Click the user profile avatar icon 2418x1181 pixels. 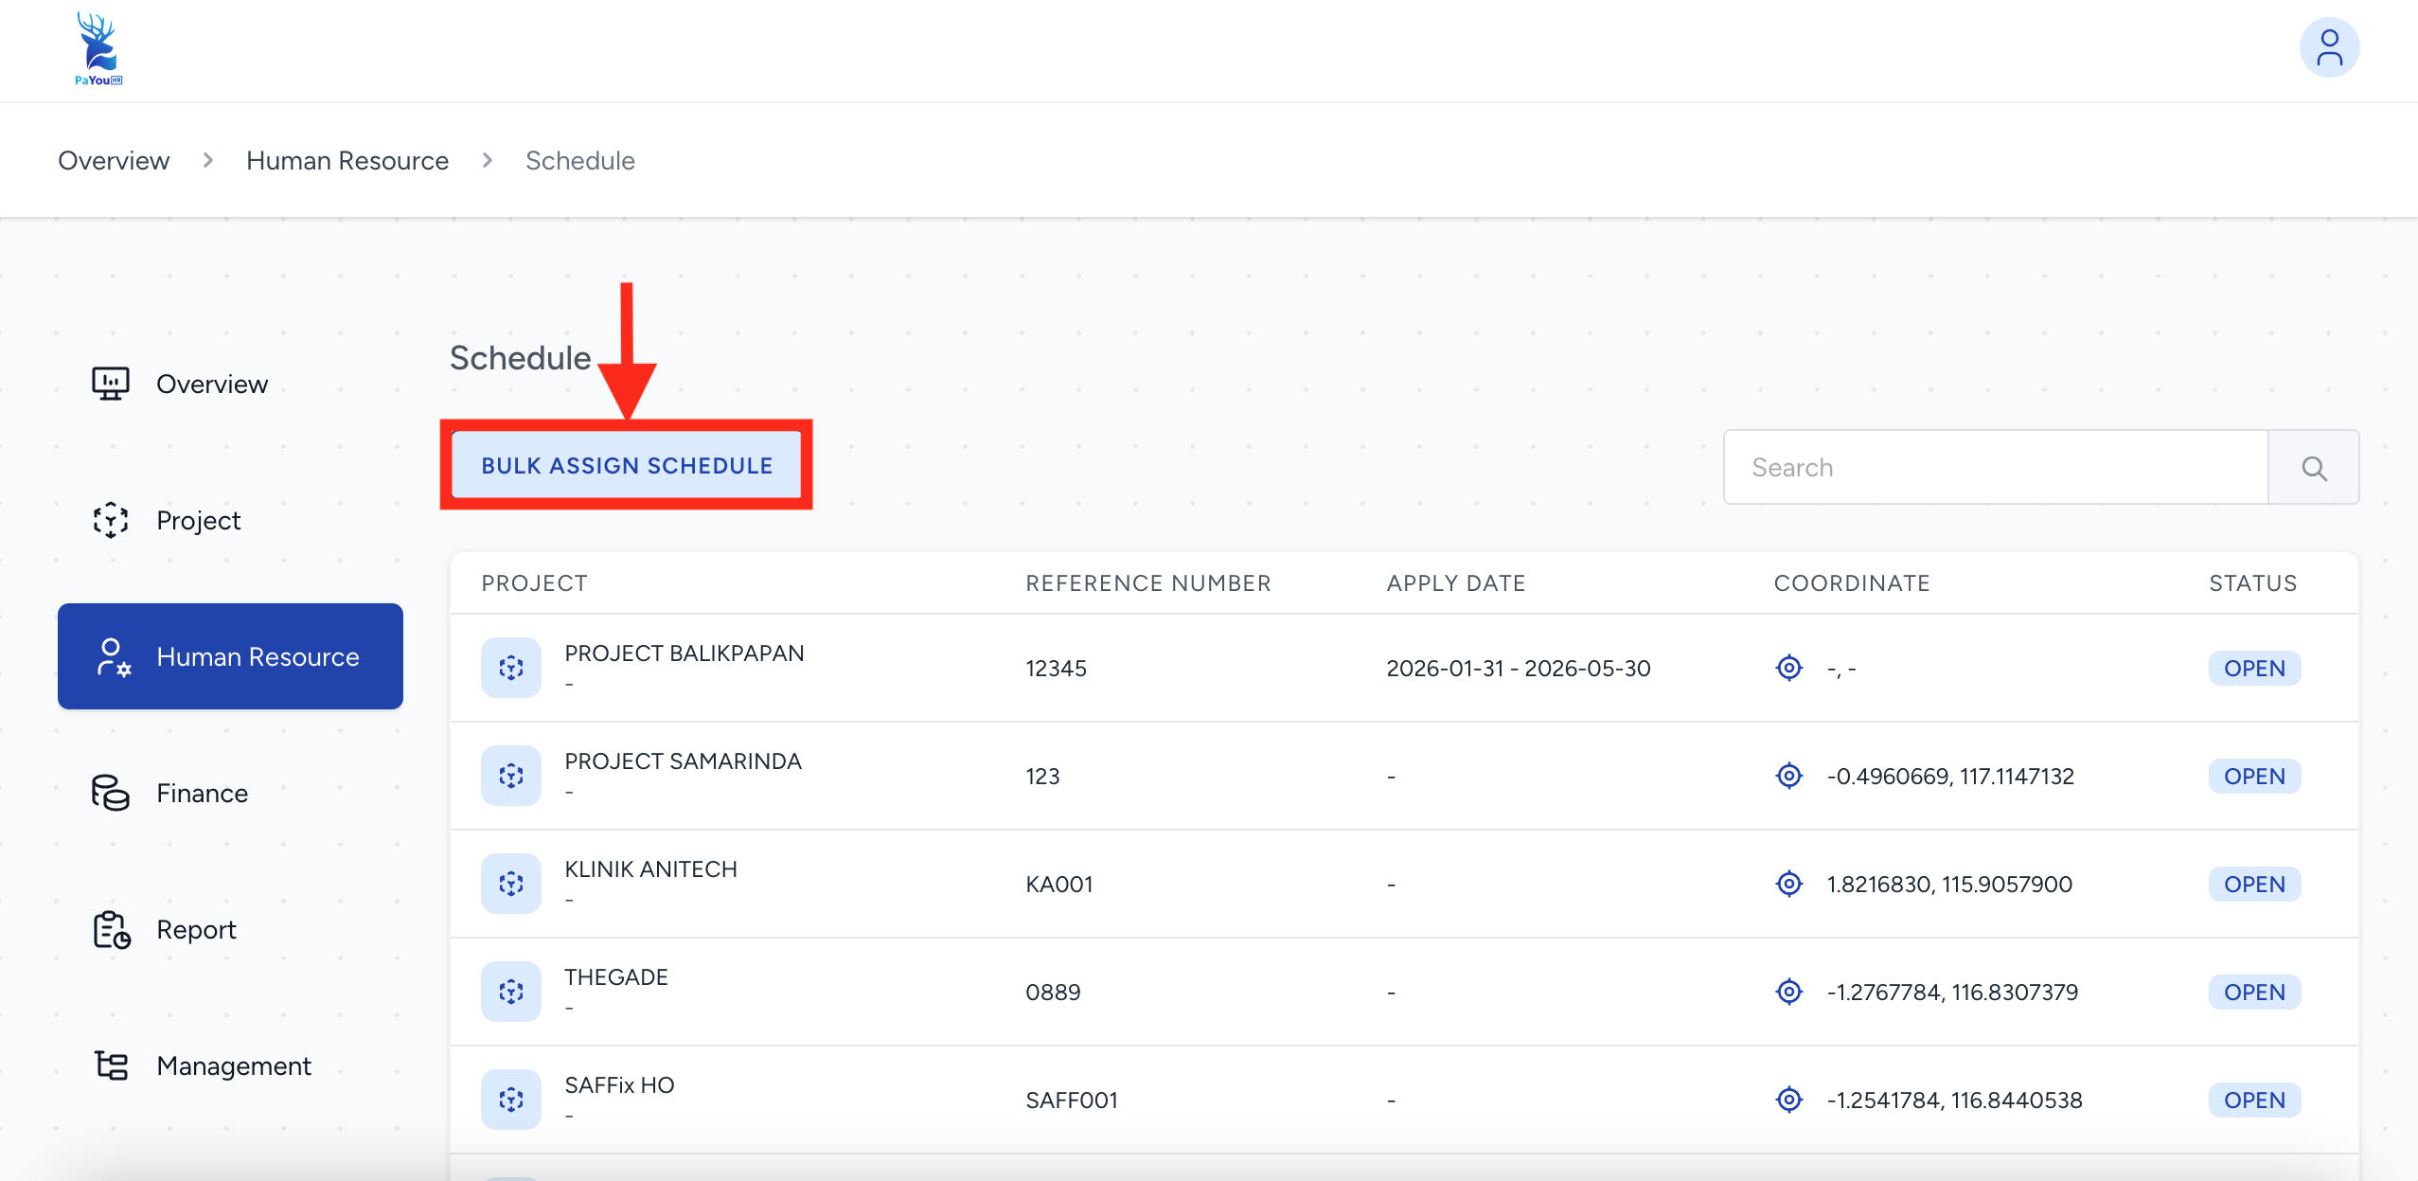point(2328,48)
